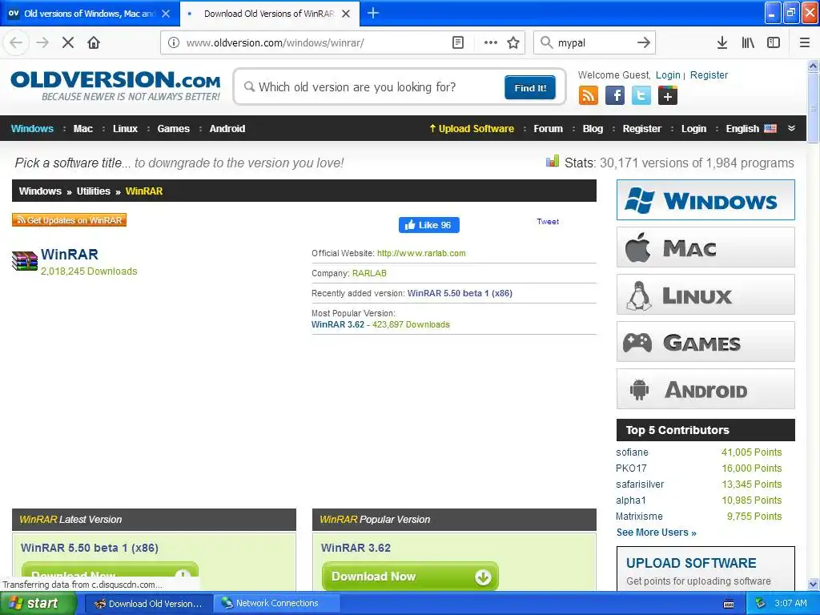This screenshot has height=615, width=820.
Task: Open contributor sofiane profile
Action: point(632,452)
